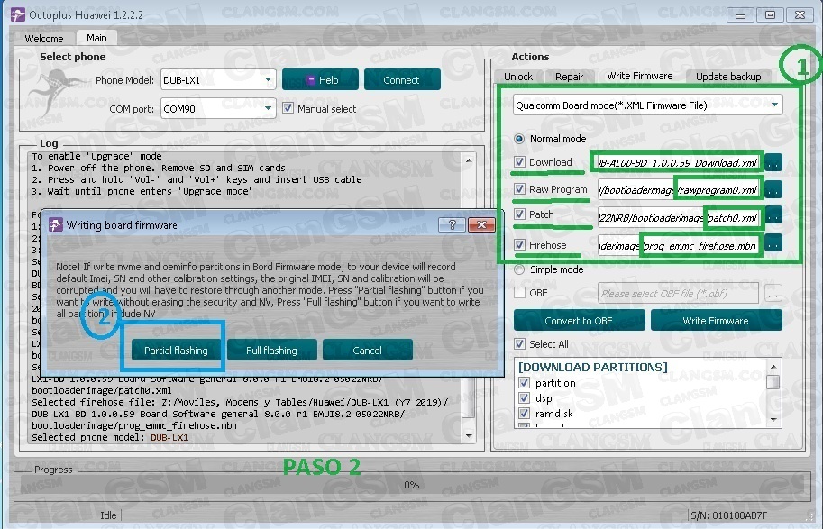The height and width of the screenshot is (529, 823).
Task: Uncheck the Download checkbox
Action: point(519,162)
